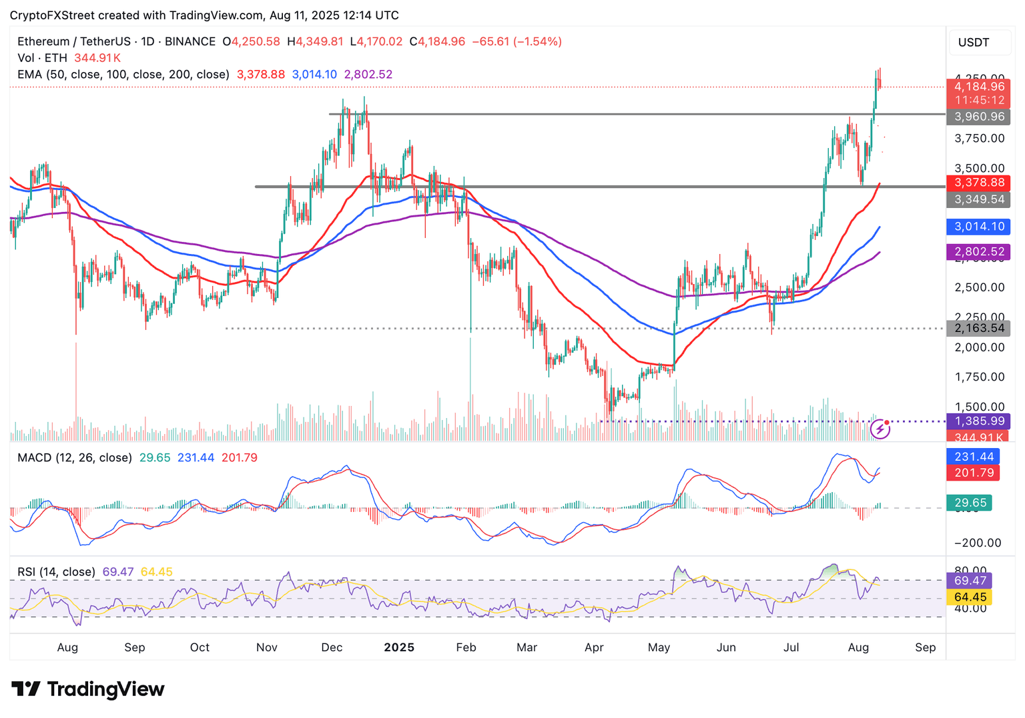
Task: Select the RSI (14, close) legend
Action: point(56,572)
